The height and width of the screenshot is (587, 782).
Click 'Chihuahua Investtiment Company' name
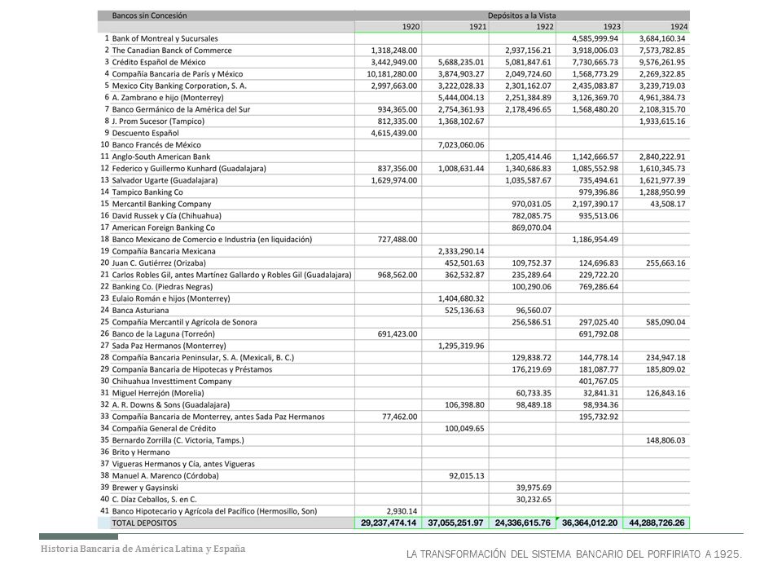172,382
